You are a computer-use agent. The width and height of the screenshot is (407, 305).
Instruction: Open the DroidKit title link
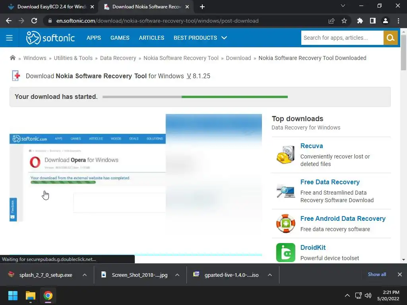pyautogui.click(x=313, y=247)
